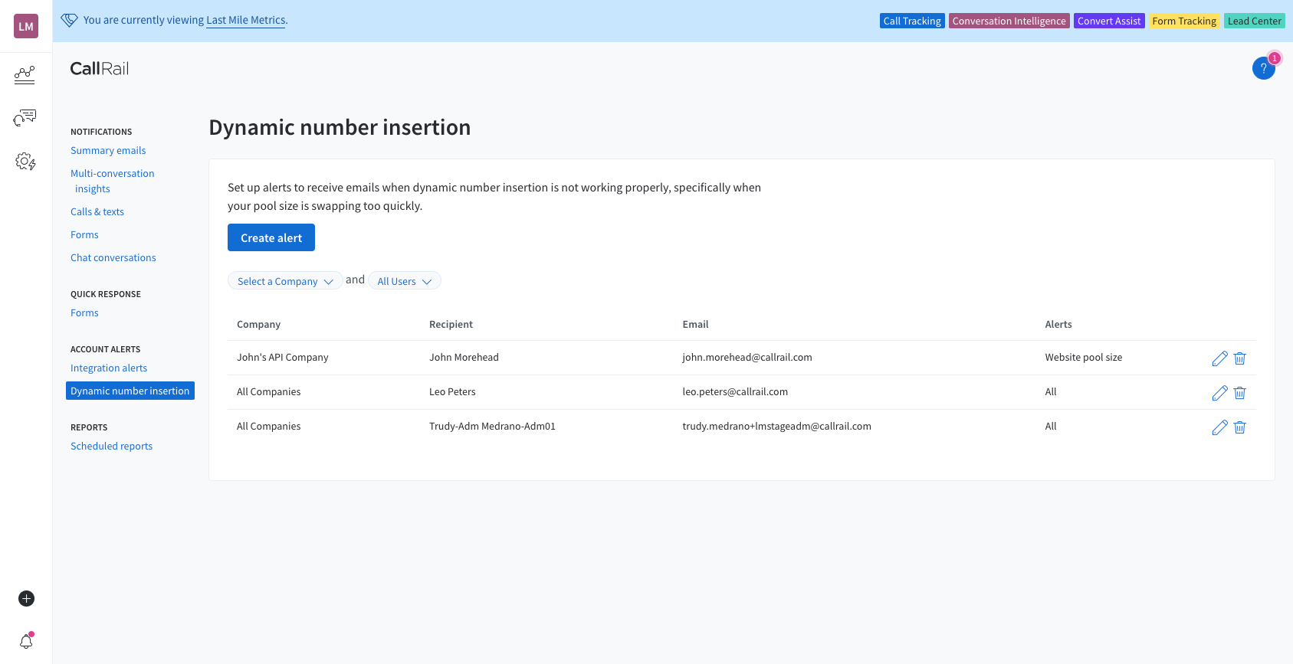Viewport: 1293px width, 664px height.
Task: Edit Leo Peters' alert with pencil icon
Action: pos(1219,393)
